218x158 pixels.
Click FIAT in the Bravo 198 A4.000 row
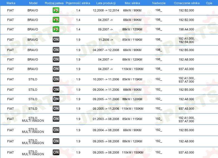pyautogui.click(x=11, y=29)
